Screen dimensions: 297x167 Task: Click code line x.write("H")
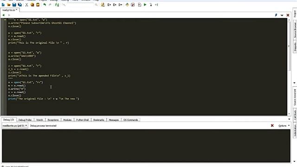[x=17, y=89]
